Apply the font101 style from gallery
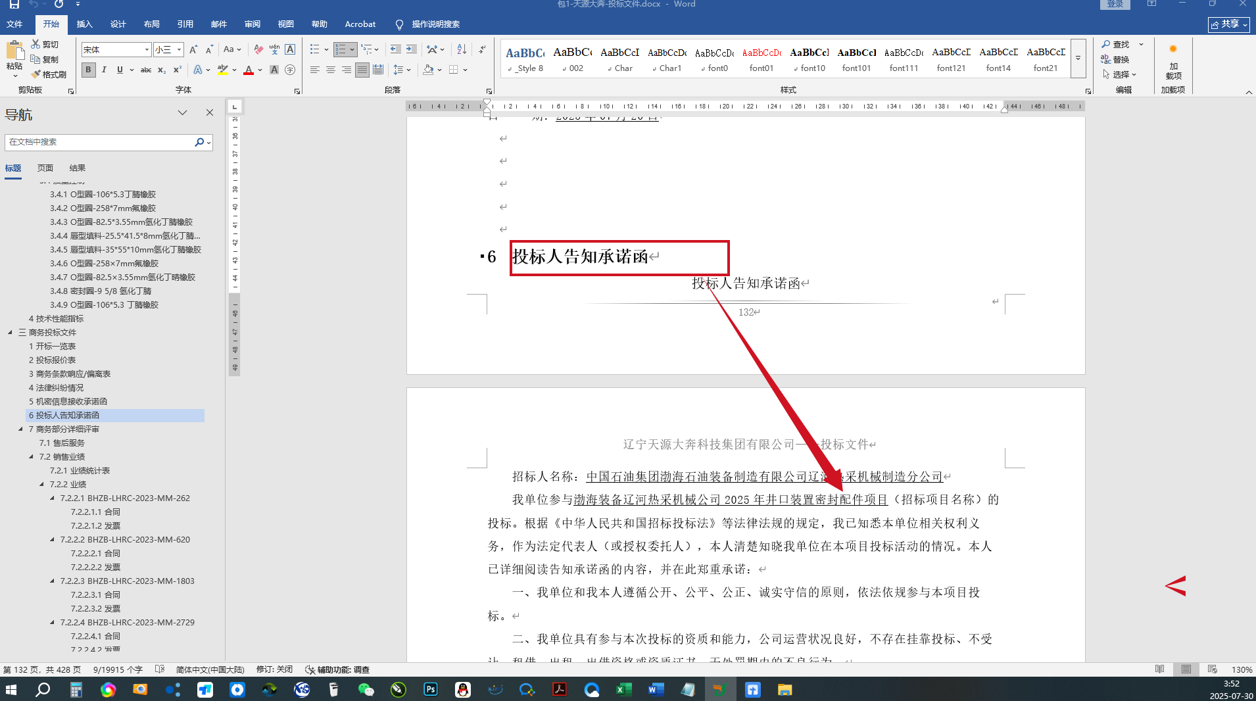Viewport: 1256px width, 701px height. pyautogui.click(x=857, y=59)
